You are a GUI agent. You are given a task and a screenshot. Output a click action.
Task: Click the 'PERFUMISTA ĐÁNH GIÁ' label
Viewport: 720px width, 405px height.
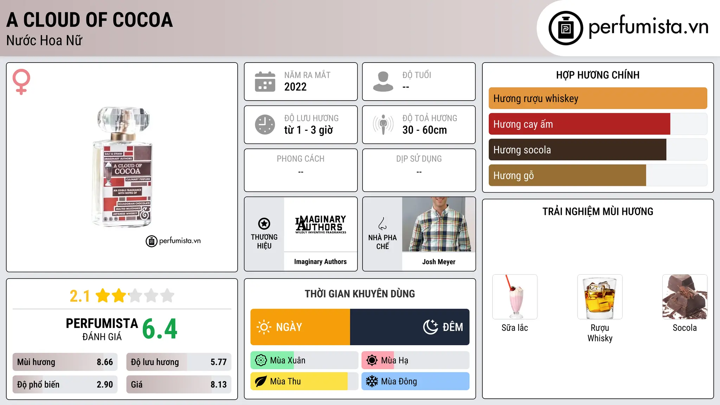click(x=102, y=329)
